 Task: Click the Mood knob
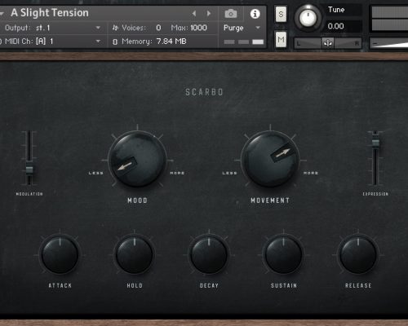click(x=137, y=160)
